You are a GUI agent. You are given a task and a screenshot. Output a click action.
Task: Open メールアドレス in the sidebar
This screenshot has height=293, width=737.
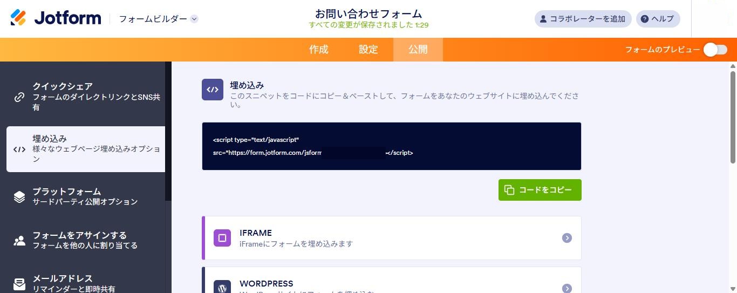click(86, 282)
